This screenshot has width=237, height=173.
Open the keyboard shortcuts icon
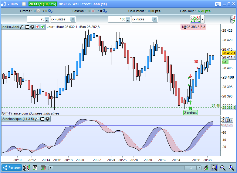218,4
